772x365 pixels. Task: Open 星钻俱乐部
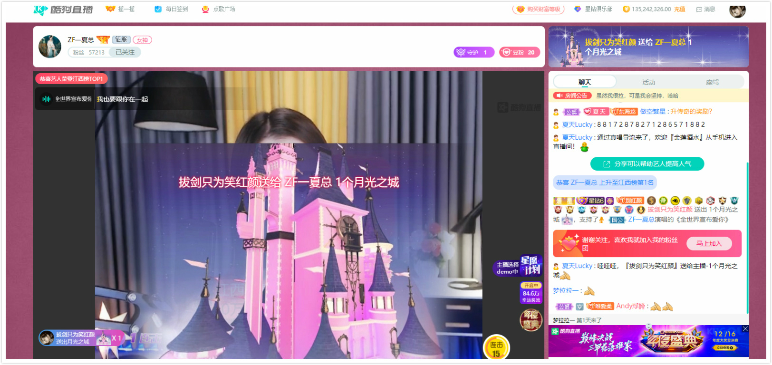[593, 9]
